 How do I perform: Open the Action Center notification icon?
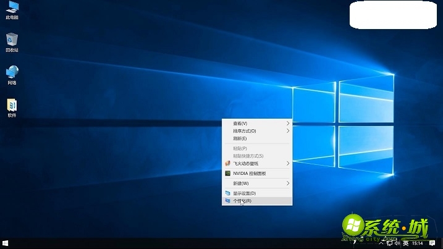(432, 243)
